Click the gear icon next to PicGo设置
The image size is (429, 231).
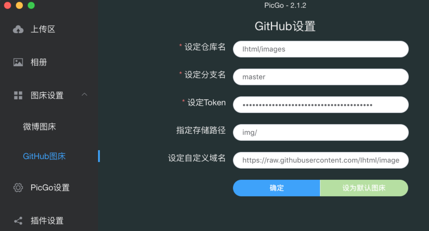(18, 187)
